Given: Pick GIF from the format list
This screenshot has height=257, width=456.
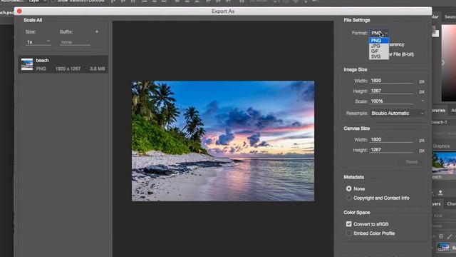Looking at the screenshot, I should [x=379, y=51].
